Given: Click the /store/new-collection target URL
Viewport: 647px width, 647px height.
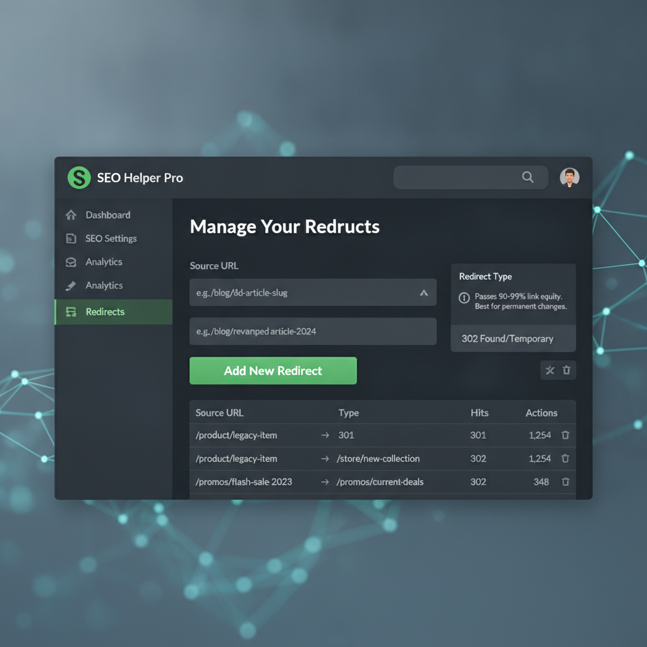Looking at the screenshot, I should (x=378, y=459).
